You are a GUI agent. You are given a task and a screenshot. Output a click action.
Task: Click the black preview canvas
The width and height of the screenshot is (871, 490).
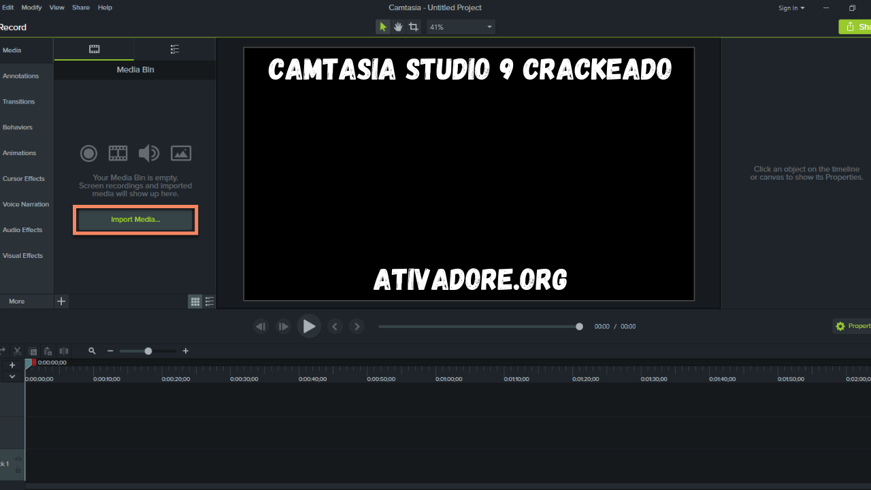(469, 174)
